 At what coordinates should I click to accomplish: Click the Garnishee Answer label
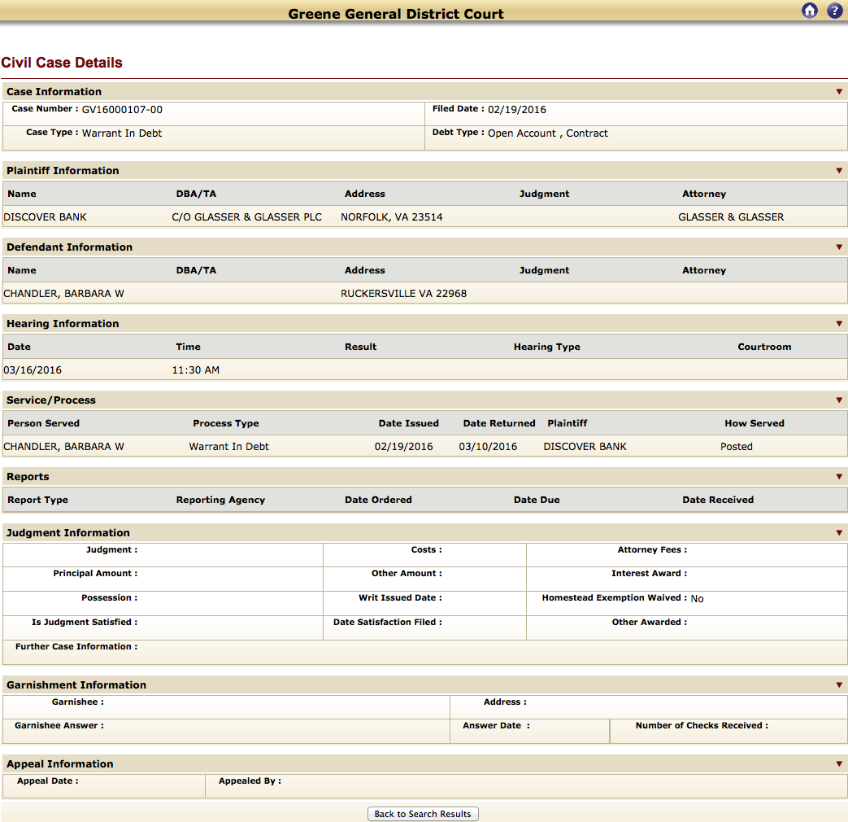(59, 726)
